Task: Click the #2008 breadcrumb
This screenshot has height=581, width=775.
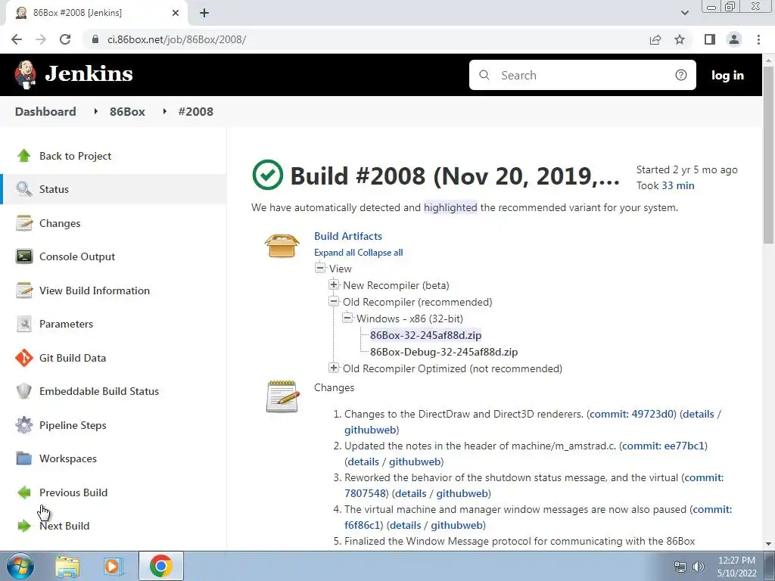Action: click(196, 112)
